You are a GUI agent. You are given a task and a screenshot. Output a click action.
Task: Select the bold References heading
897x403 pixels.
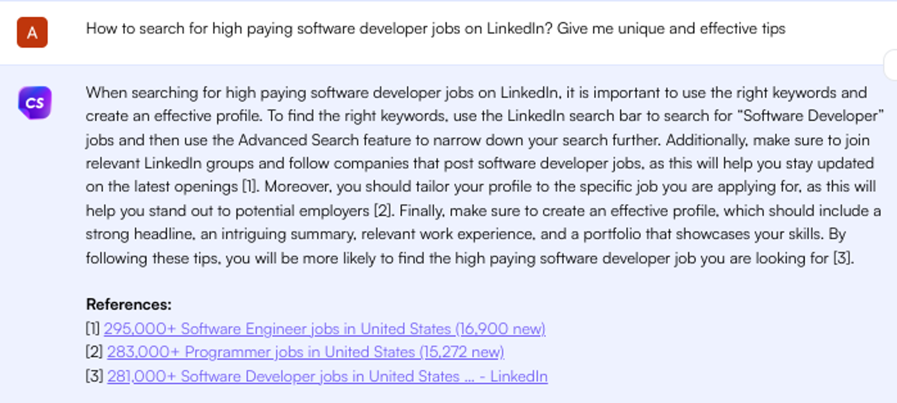coord(128,305)
